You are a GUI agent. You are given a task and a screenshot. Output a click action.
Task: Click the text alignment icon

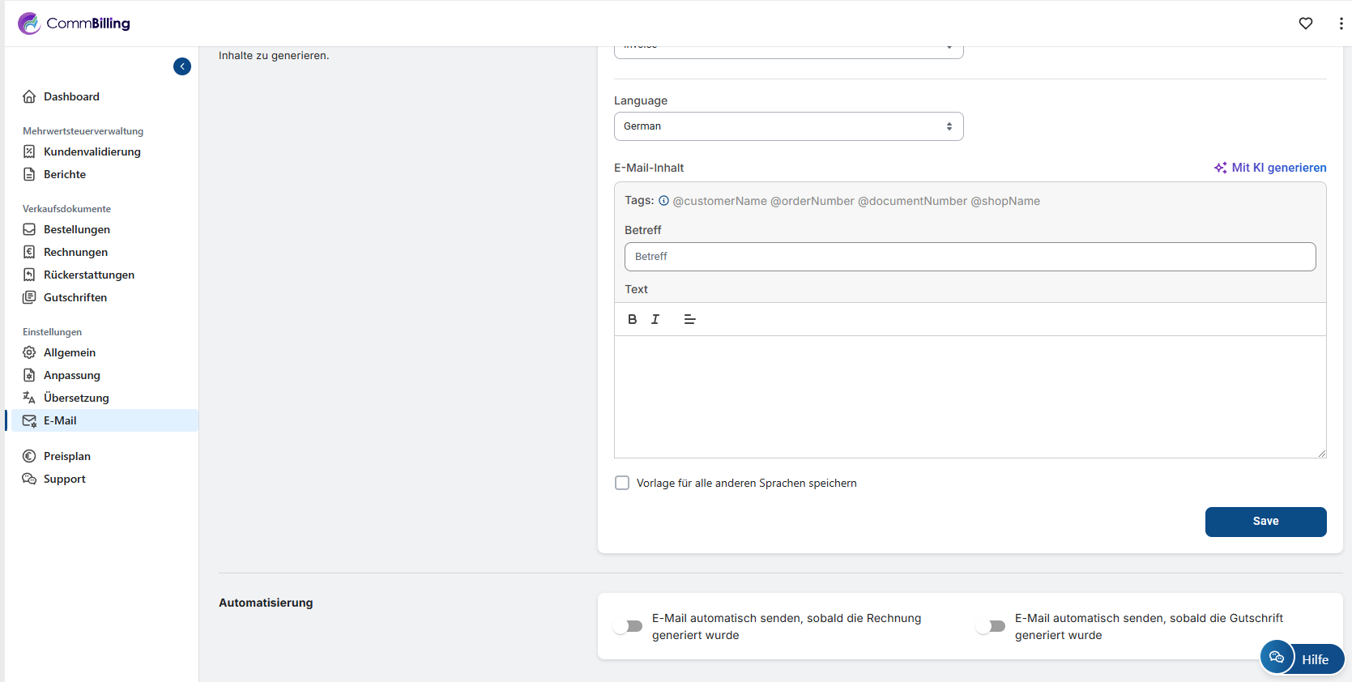(x=689, y=319)
